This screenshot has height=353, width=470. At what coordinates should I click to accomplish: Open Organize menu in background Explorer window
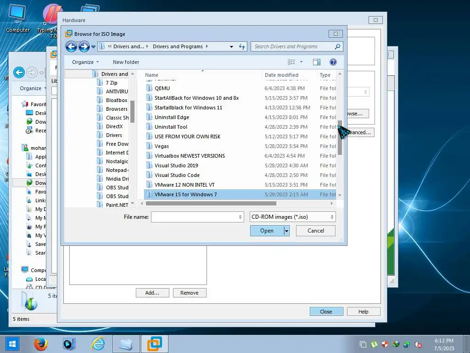coord(33,88)
